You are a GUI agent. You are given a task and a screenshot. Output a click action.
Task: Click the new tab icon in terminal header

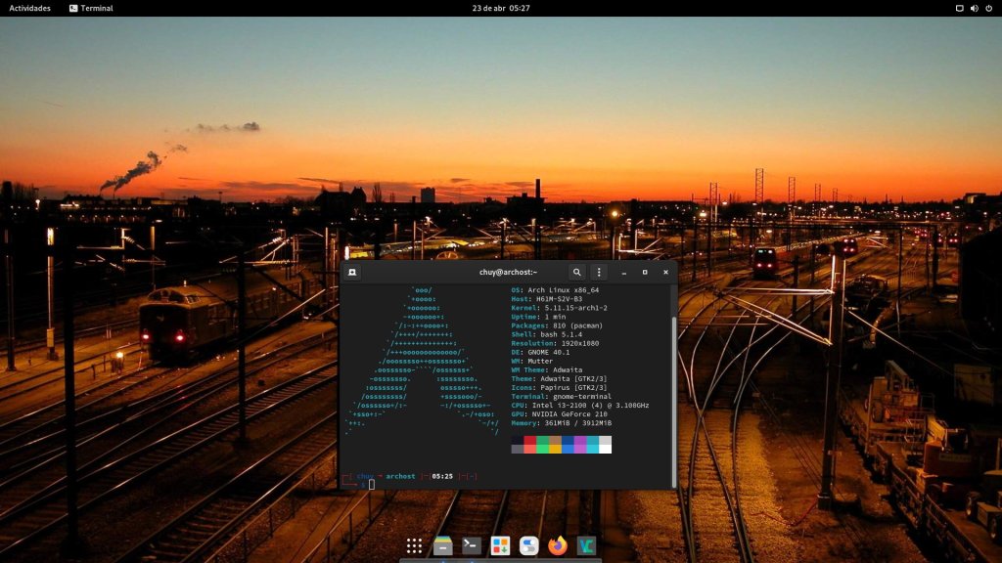pyautogui.click(x=353, y=272)
